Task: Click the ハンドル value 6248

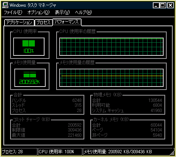Action: pyautogui.click(x=77, y=100)
